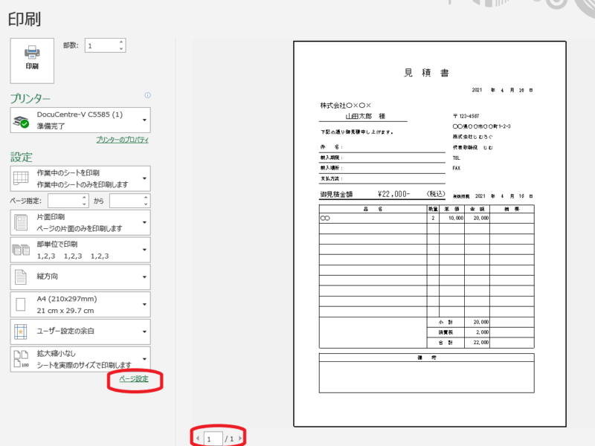The height and width of the screenshot is (446, 595).
Task: Click the large Print button
Action: [x=32, y=59]
